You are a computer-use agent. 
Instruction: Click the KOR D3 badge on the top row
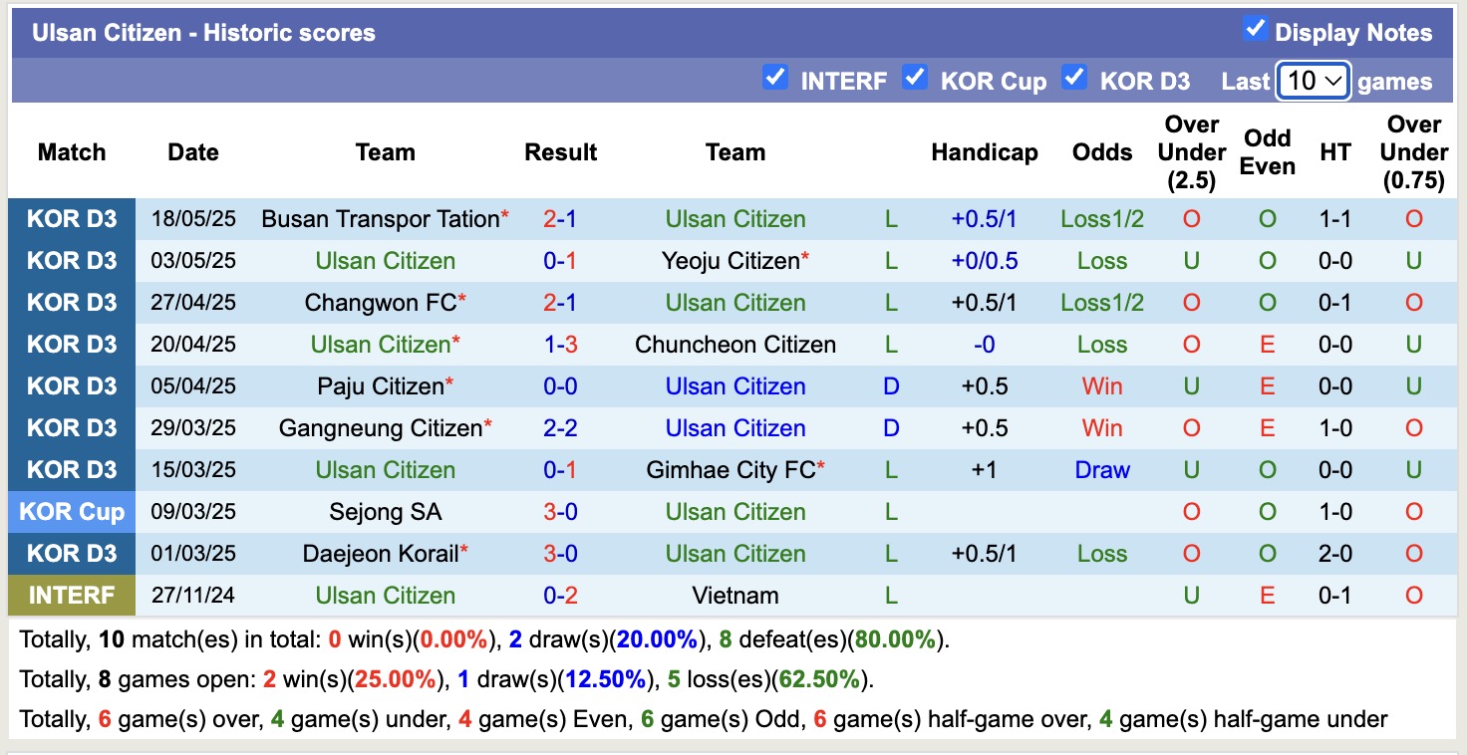pos(72,218)
